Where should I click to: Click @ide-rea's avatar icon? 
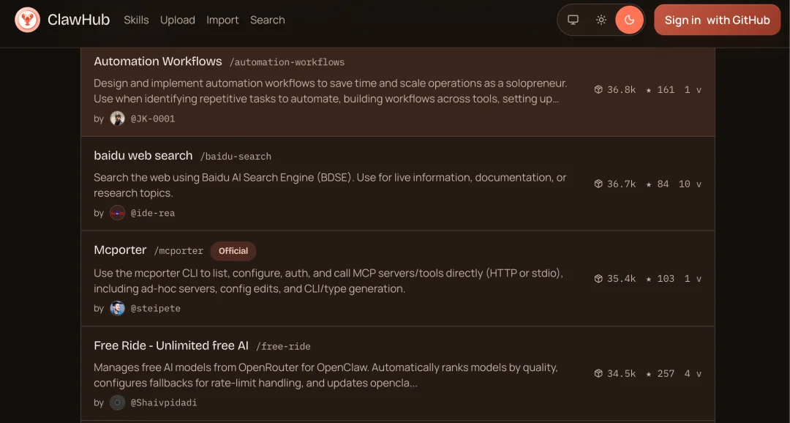click(x=117, y=212)
